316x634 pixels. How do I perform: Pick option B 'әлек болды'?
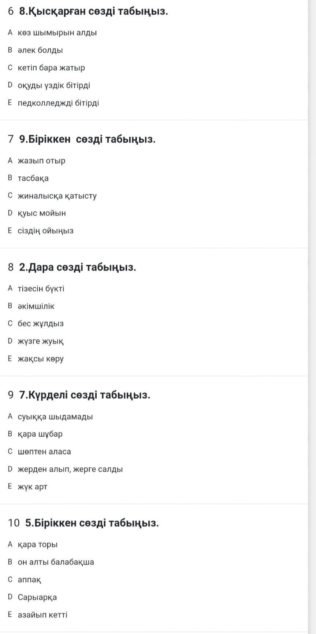(x=40, y=50)
